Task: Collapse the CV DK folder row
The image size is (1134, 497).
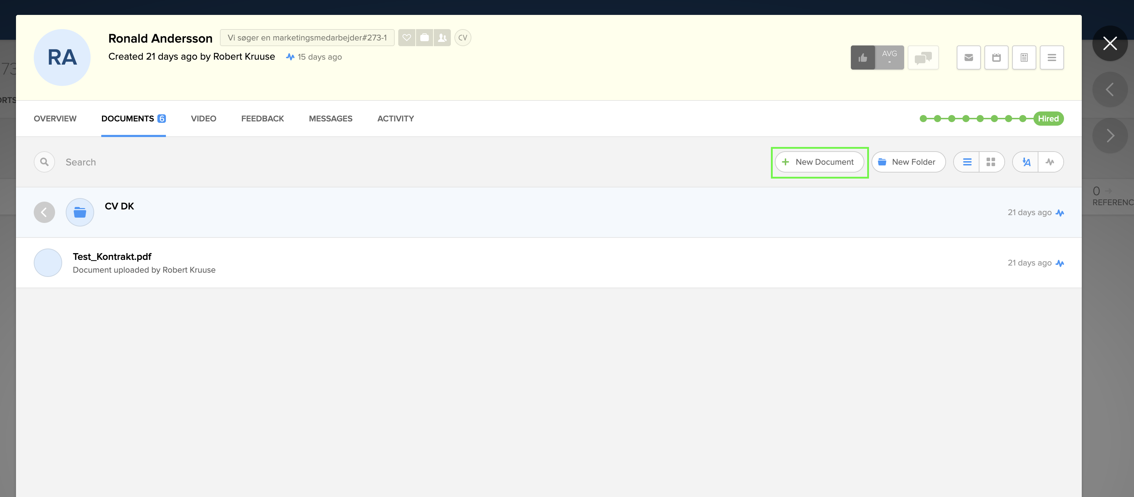Action: click(x=44, y=212)
